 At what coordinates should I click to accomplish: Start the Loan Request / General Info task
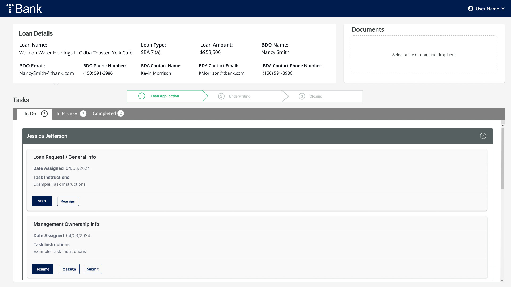[42, 201]
